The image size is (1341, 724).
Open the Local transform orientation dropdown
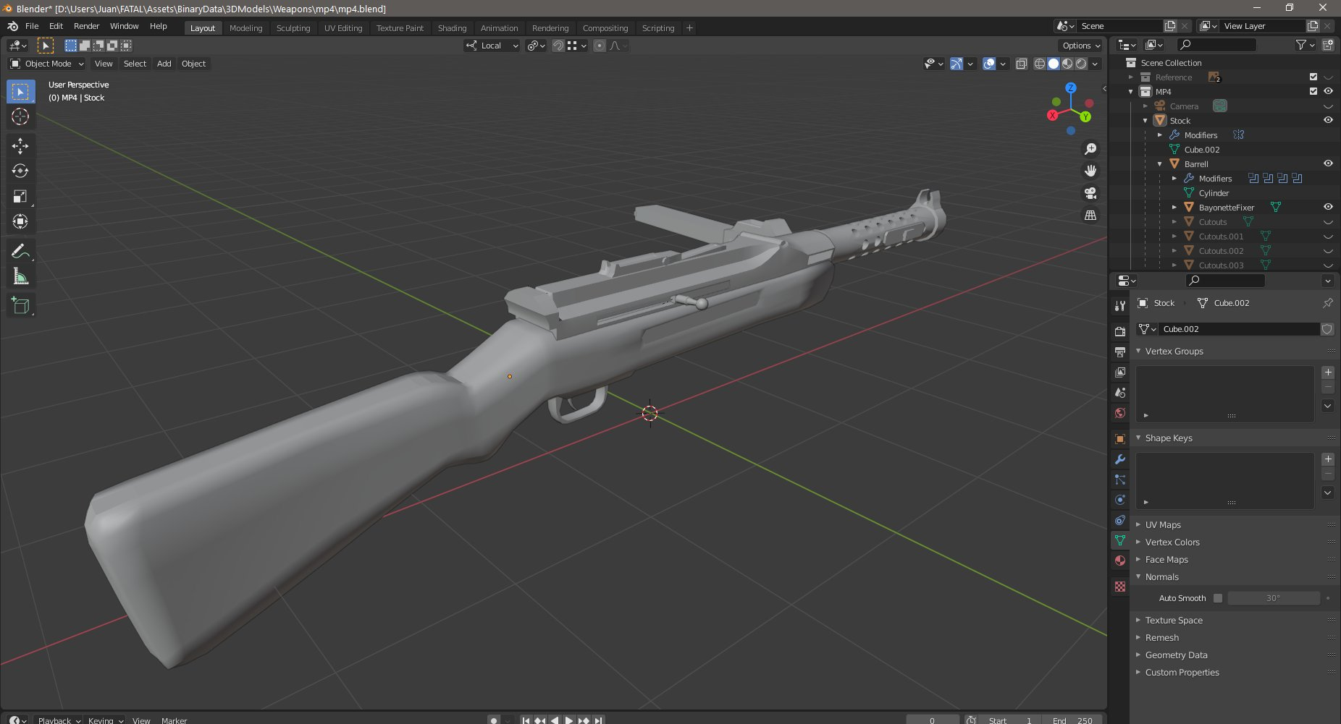coord(492,46)
